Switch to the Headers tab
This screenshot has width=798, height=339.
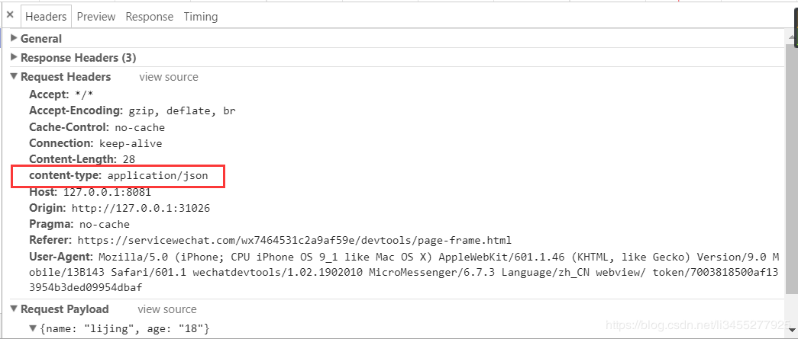45,16
